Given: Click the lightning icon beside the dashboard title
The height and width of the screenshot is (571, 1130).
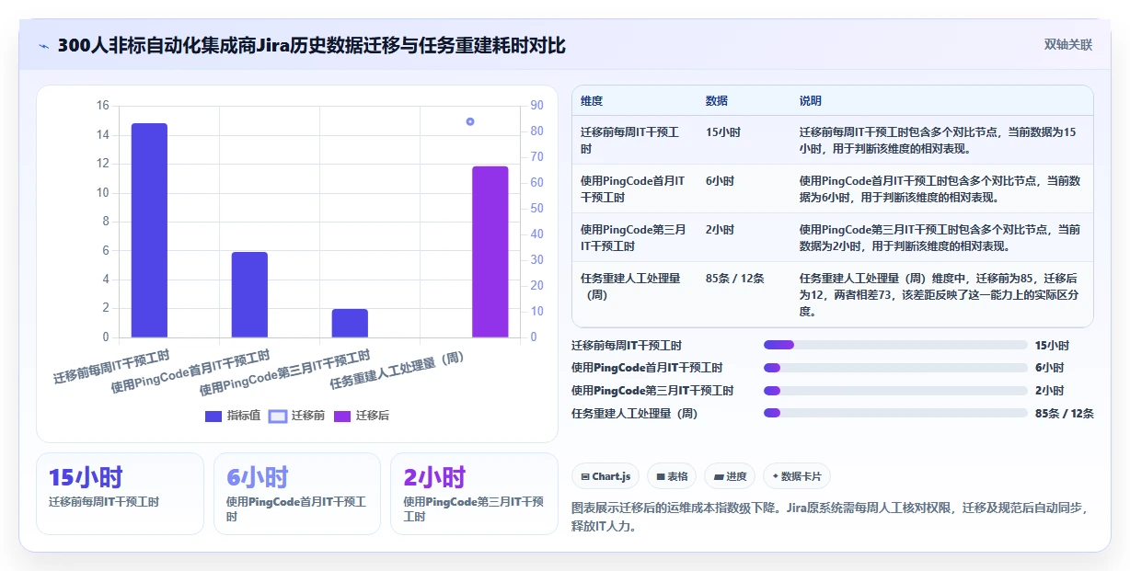Looking at the screenshot, I should (x=43, y=45).
